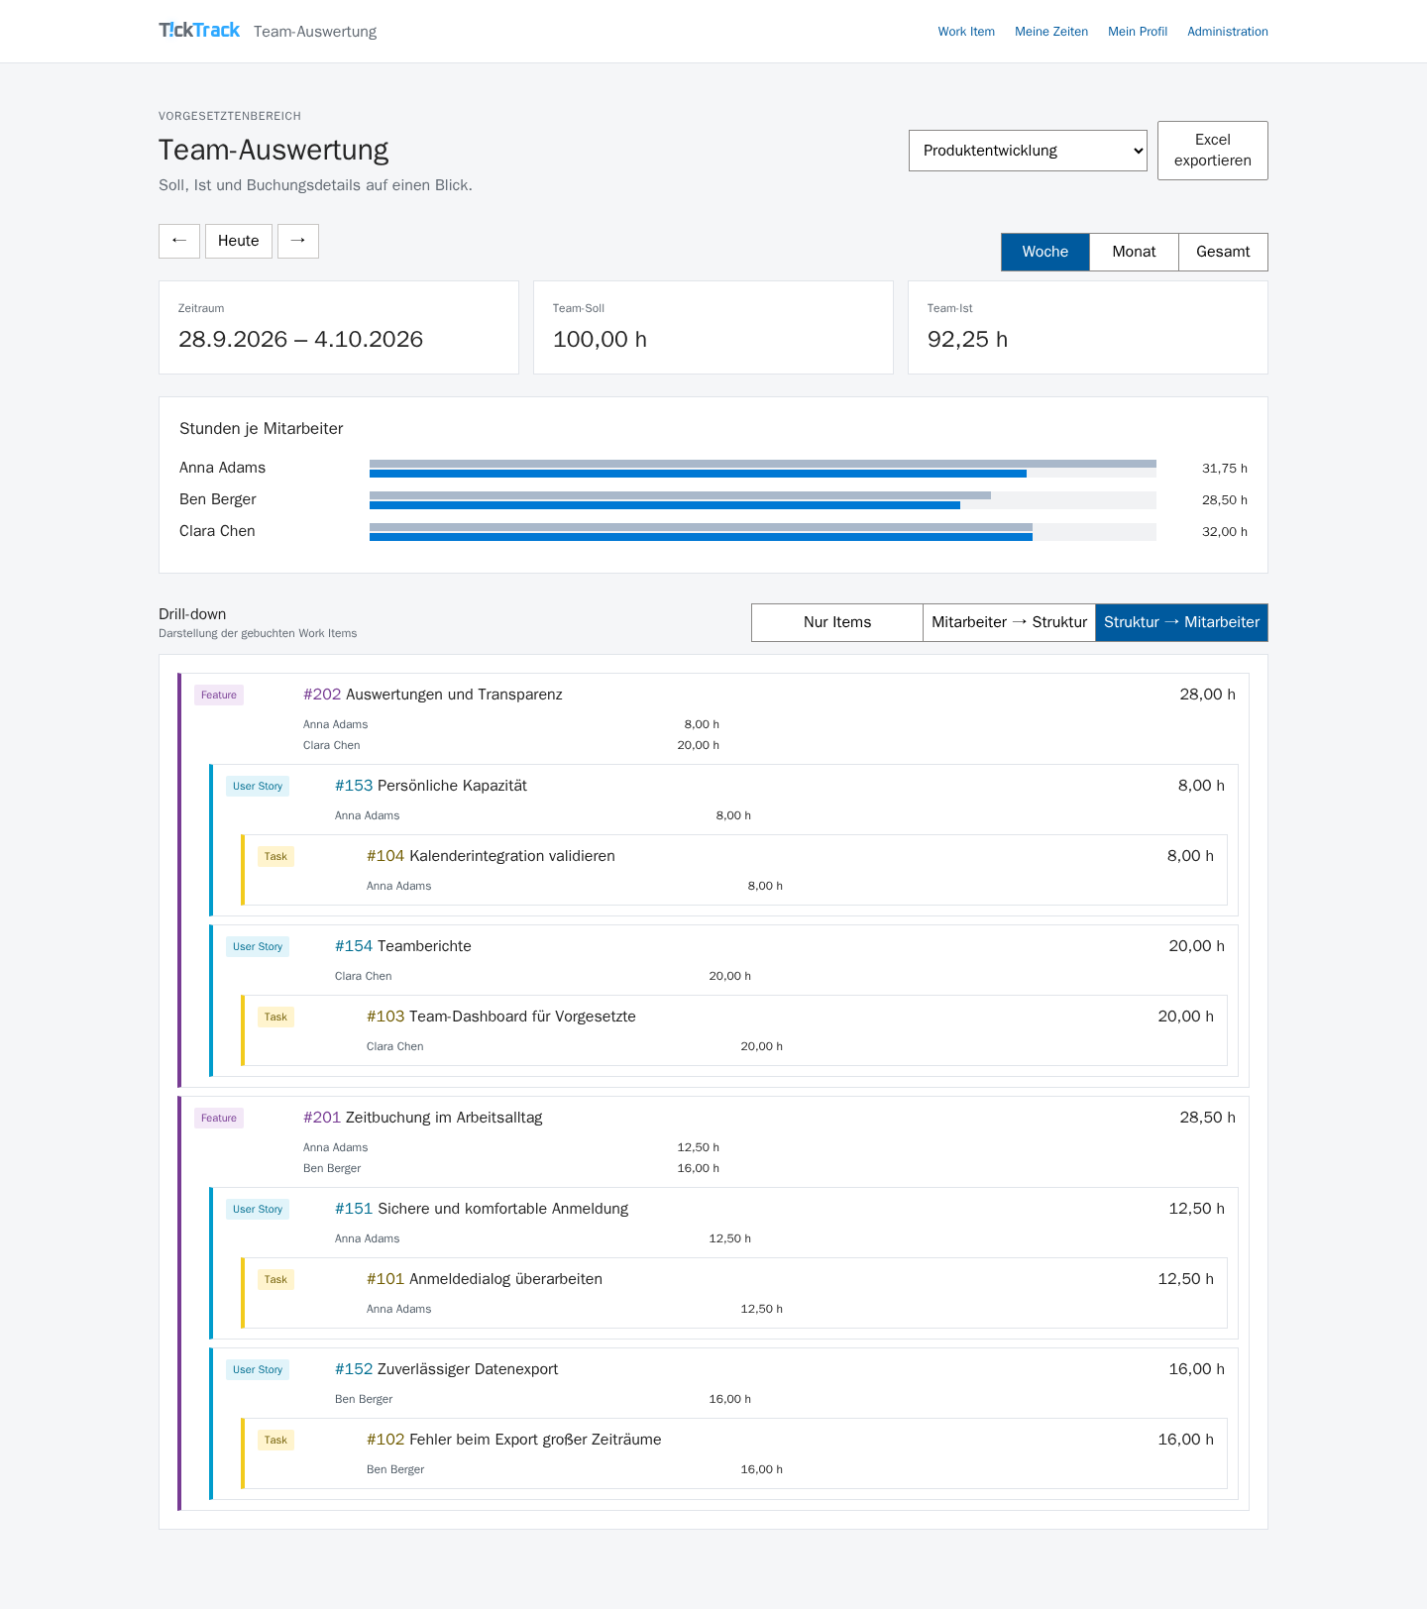Screen dimensions: 1427x1609
Task: Click the Team-Ist value 92,25 h
Action: [x=967, y=340]
